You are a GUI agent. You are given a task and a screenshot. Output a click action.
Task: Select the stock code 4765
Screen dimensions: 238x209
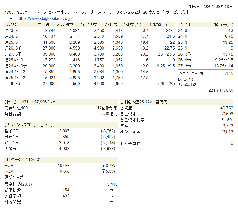point(9,12)
